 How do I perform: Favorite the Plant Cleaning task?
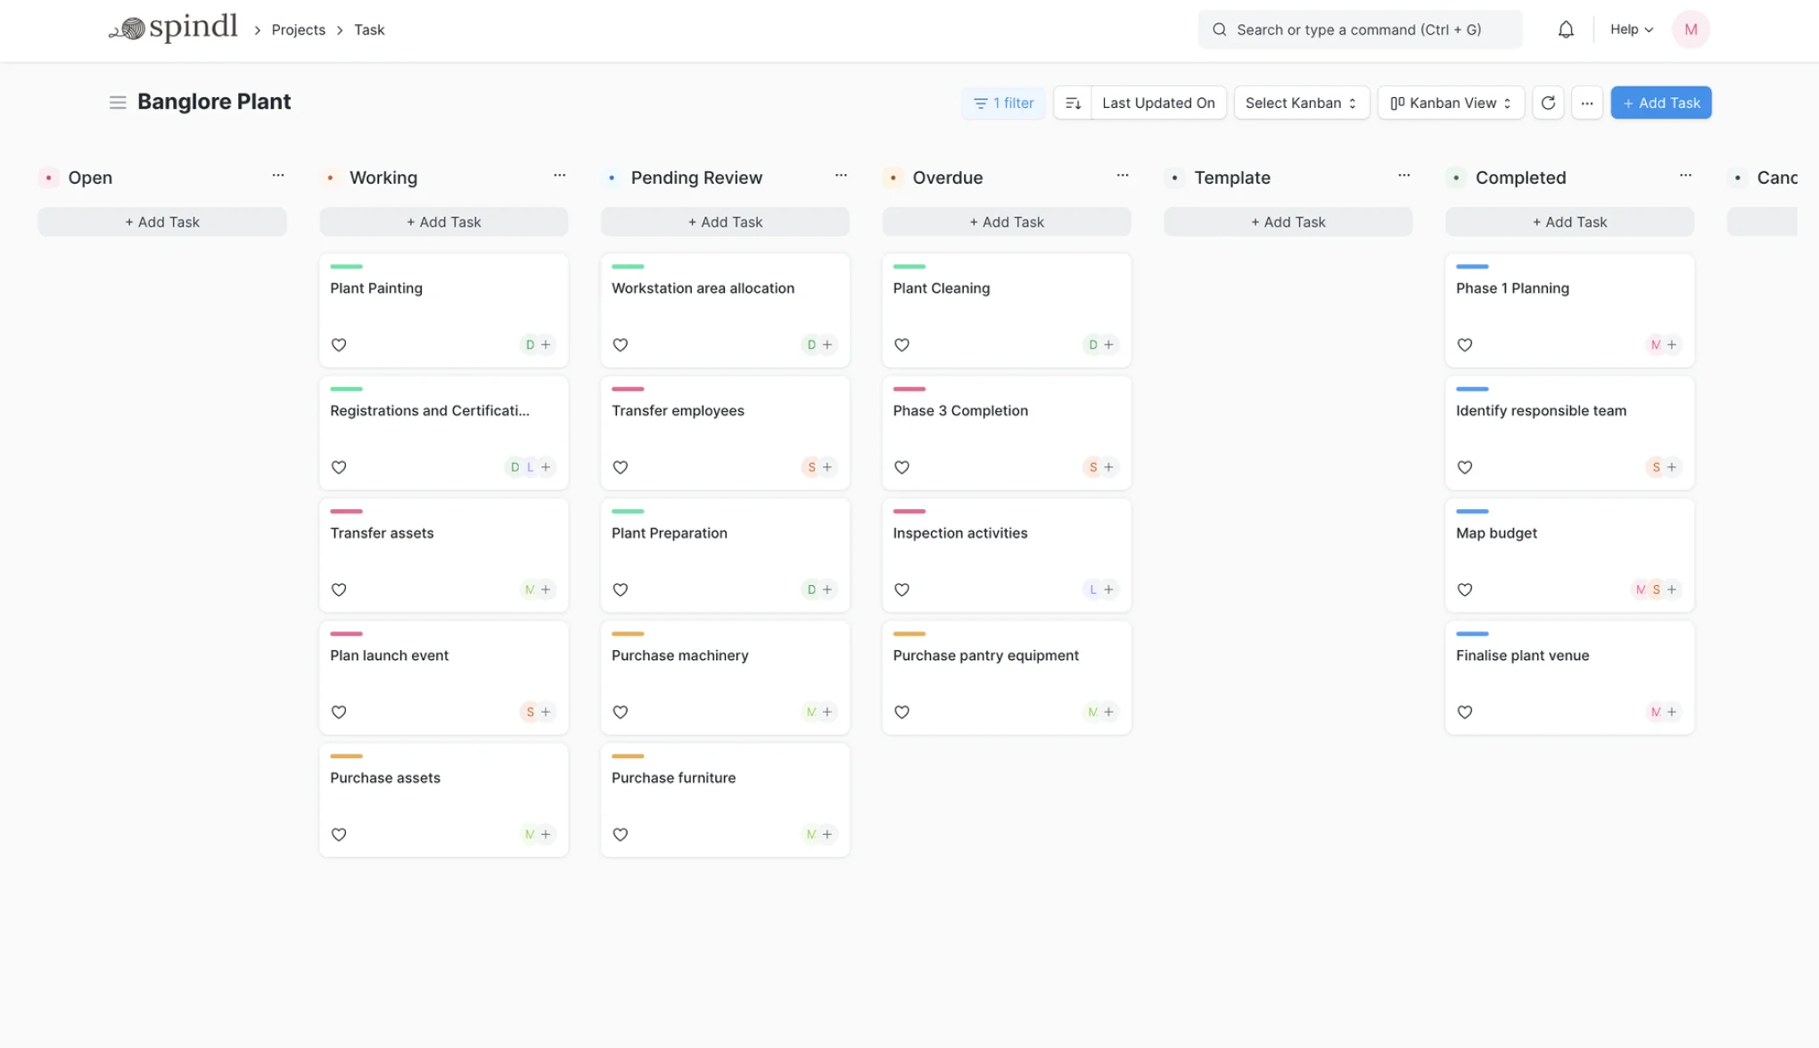[901, 344]
